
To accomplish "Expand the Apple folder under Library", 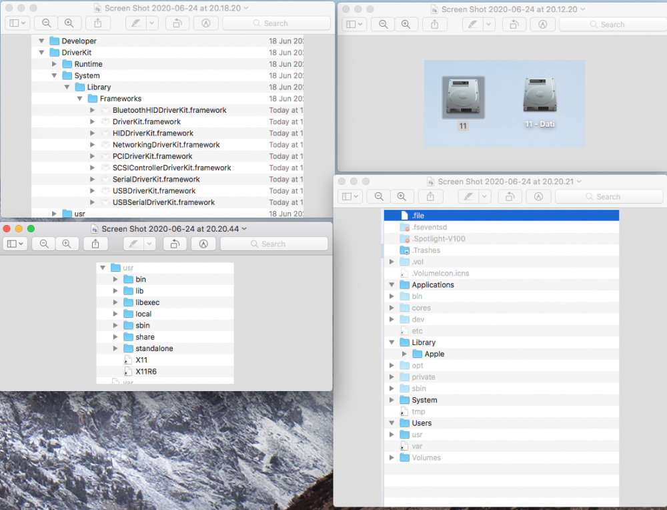I will (x=405, y=354).
